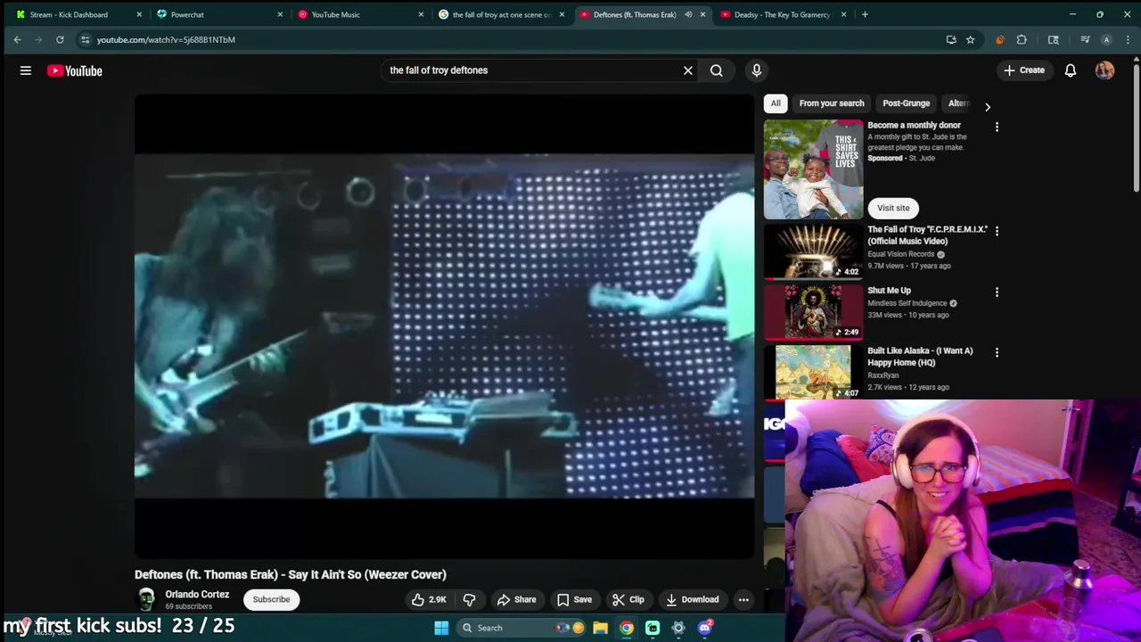Go back in the browser

tap(17, 39)
